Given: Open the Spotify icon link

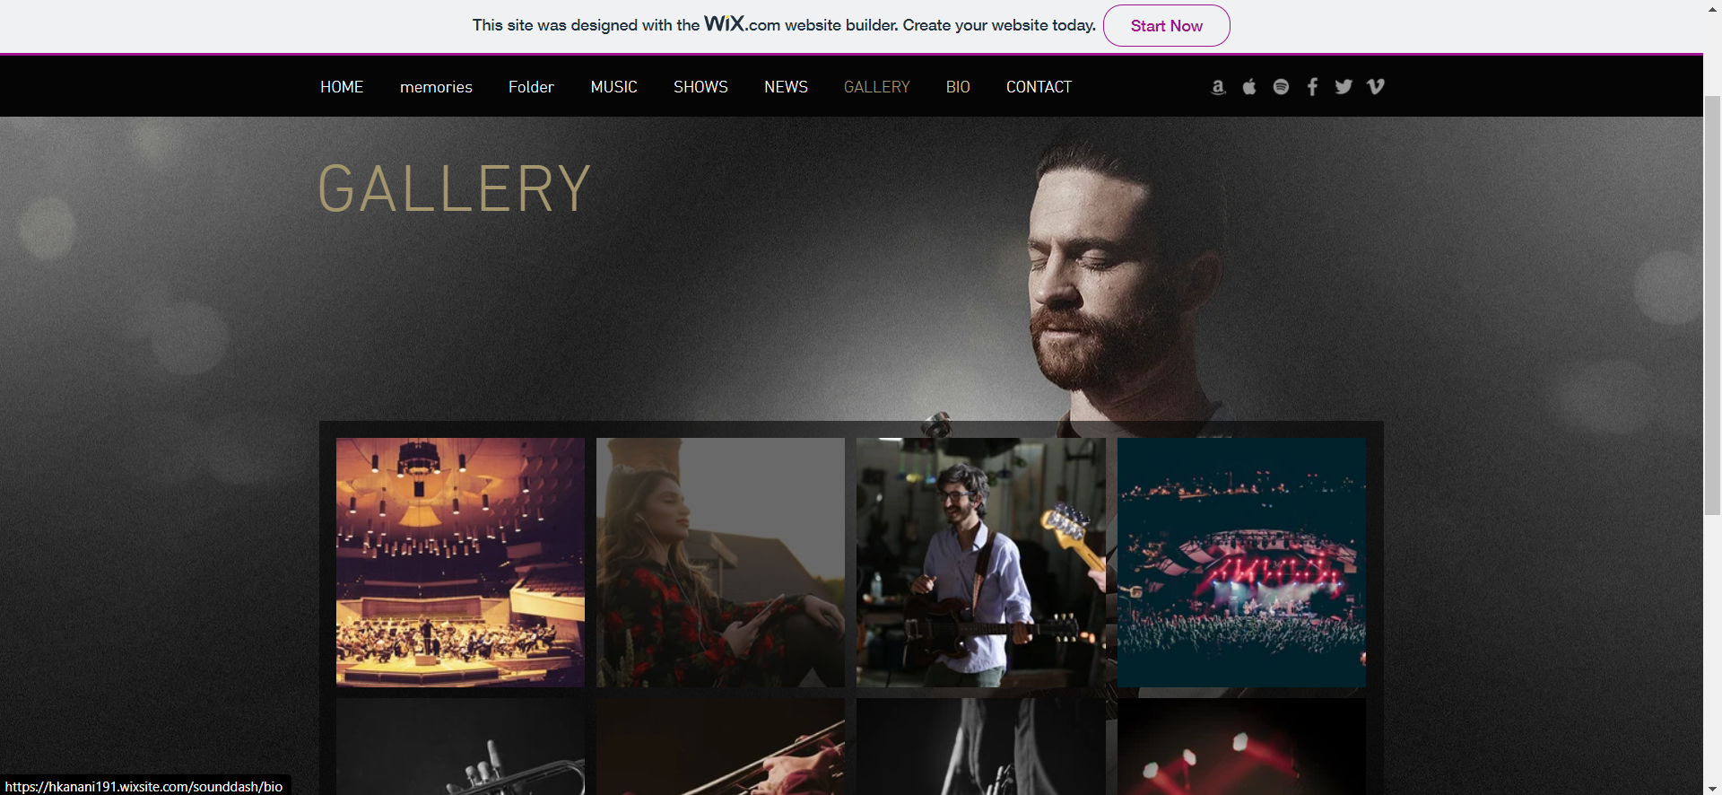Looking at the screenshot, I should [x=1281, y=87].
